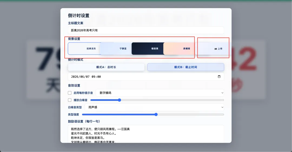
Task: Adjust the 类型强度 intensity slider
Action: [153, 114]
